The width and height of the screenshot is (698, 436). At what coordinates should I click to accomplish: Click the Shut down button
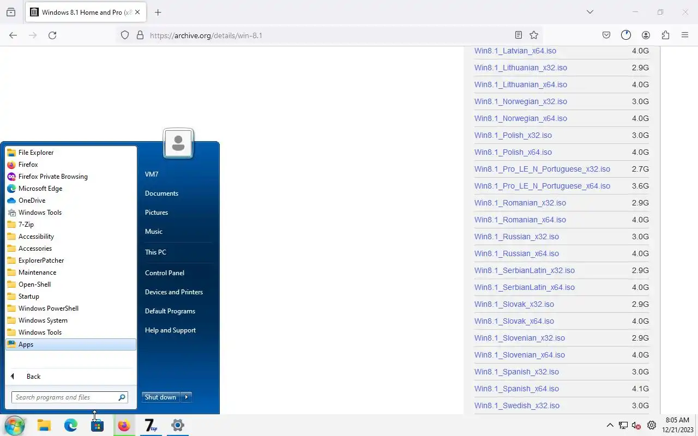point(161,397)
